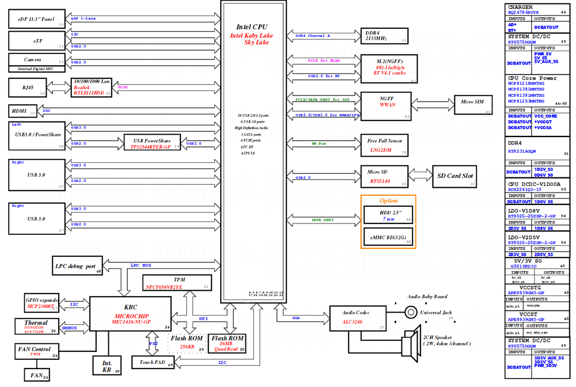Click the DCBATOUT output in CHARGER block
The image size is (576, 387).
(546, 28)
